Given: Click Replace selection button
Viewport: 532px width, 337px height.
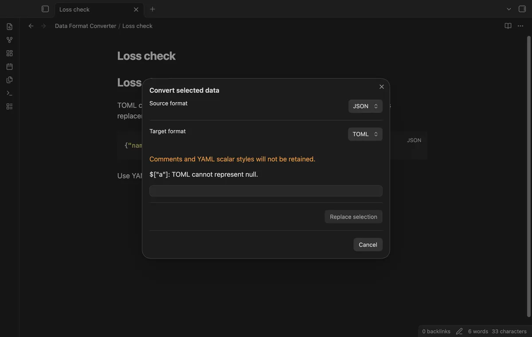Looking at the screenshot, I should (353, 217).
